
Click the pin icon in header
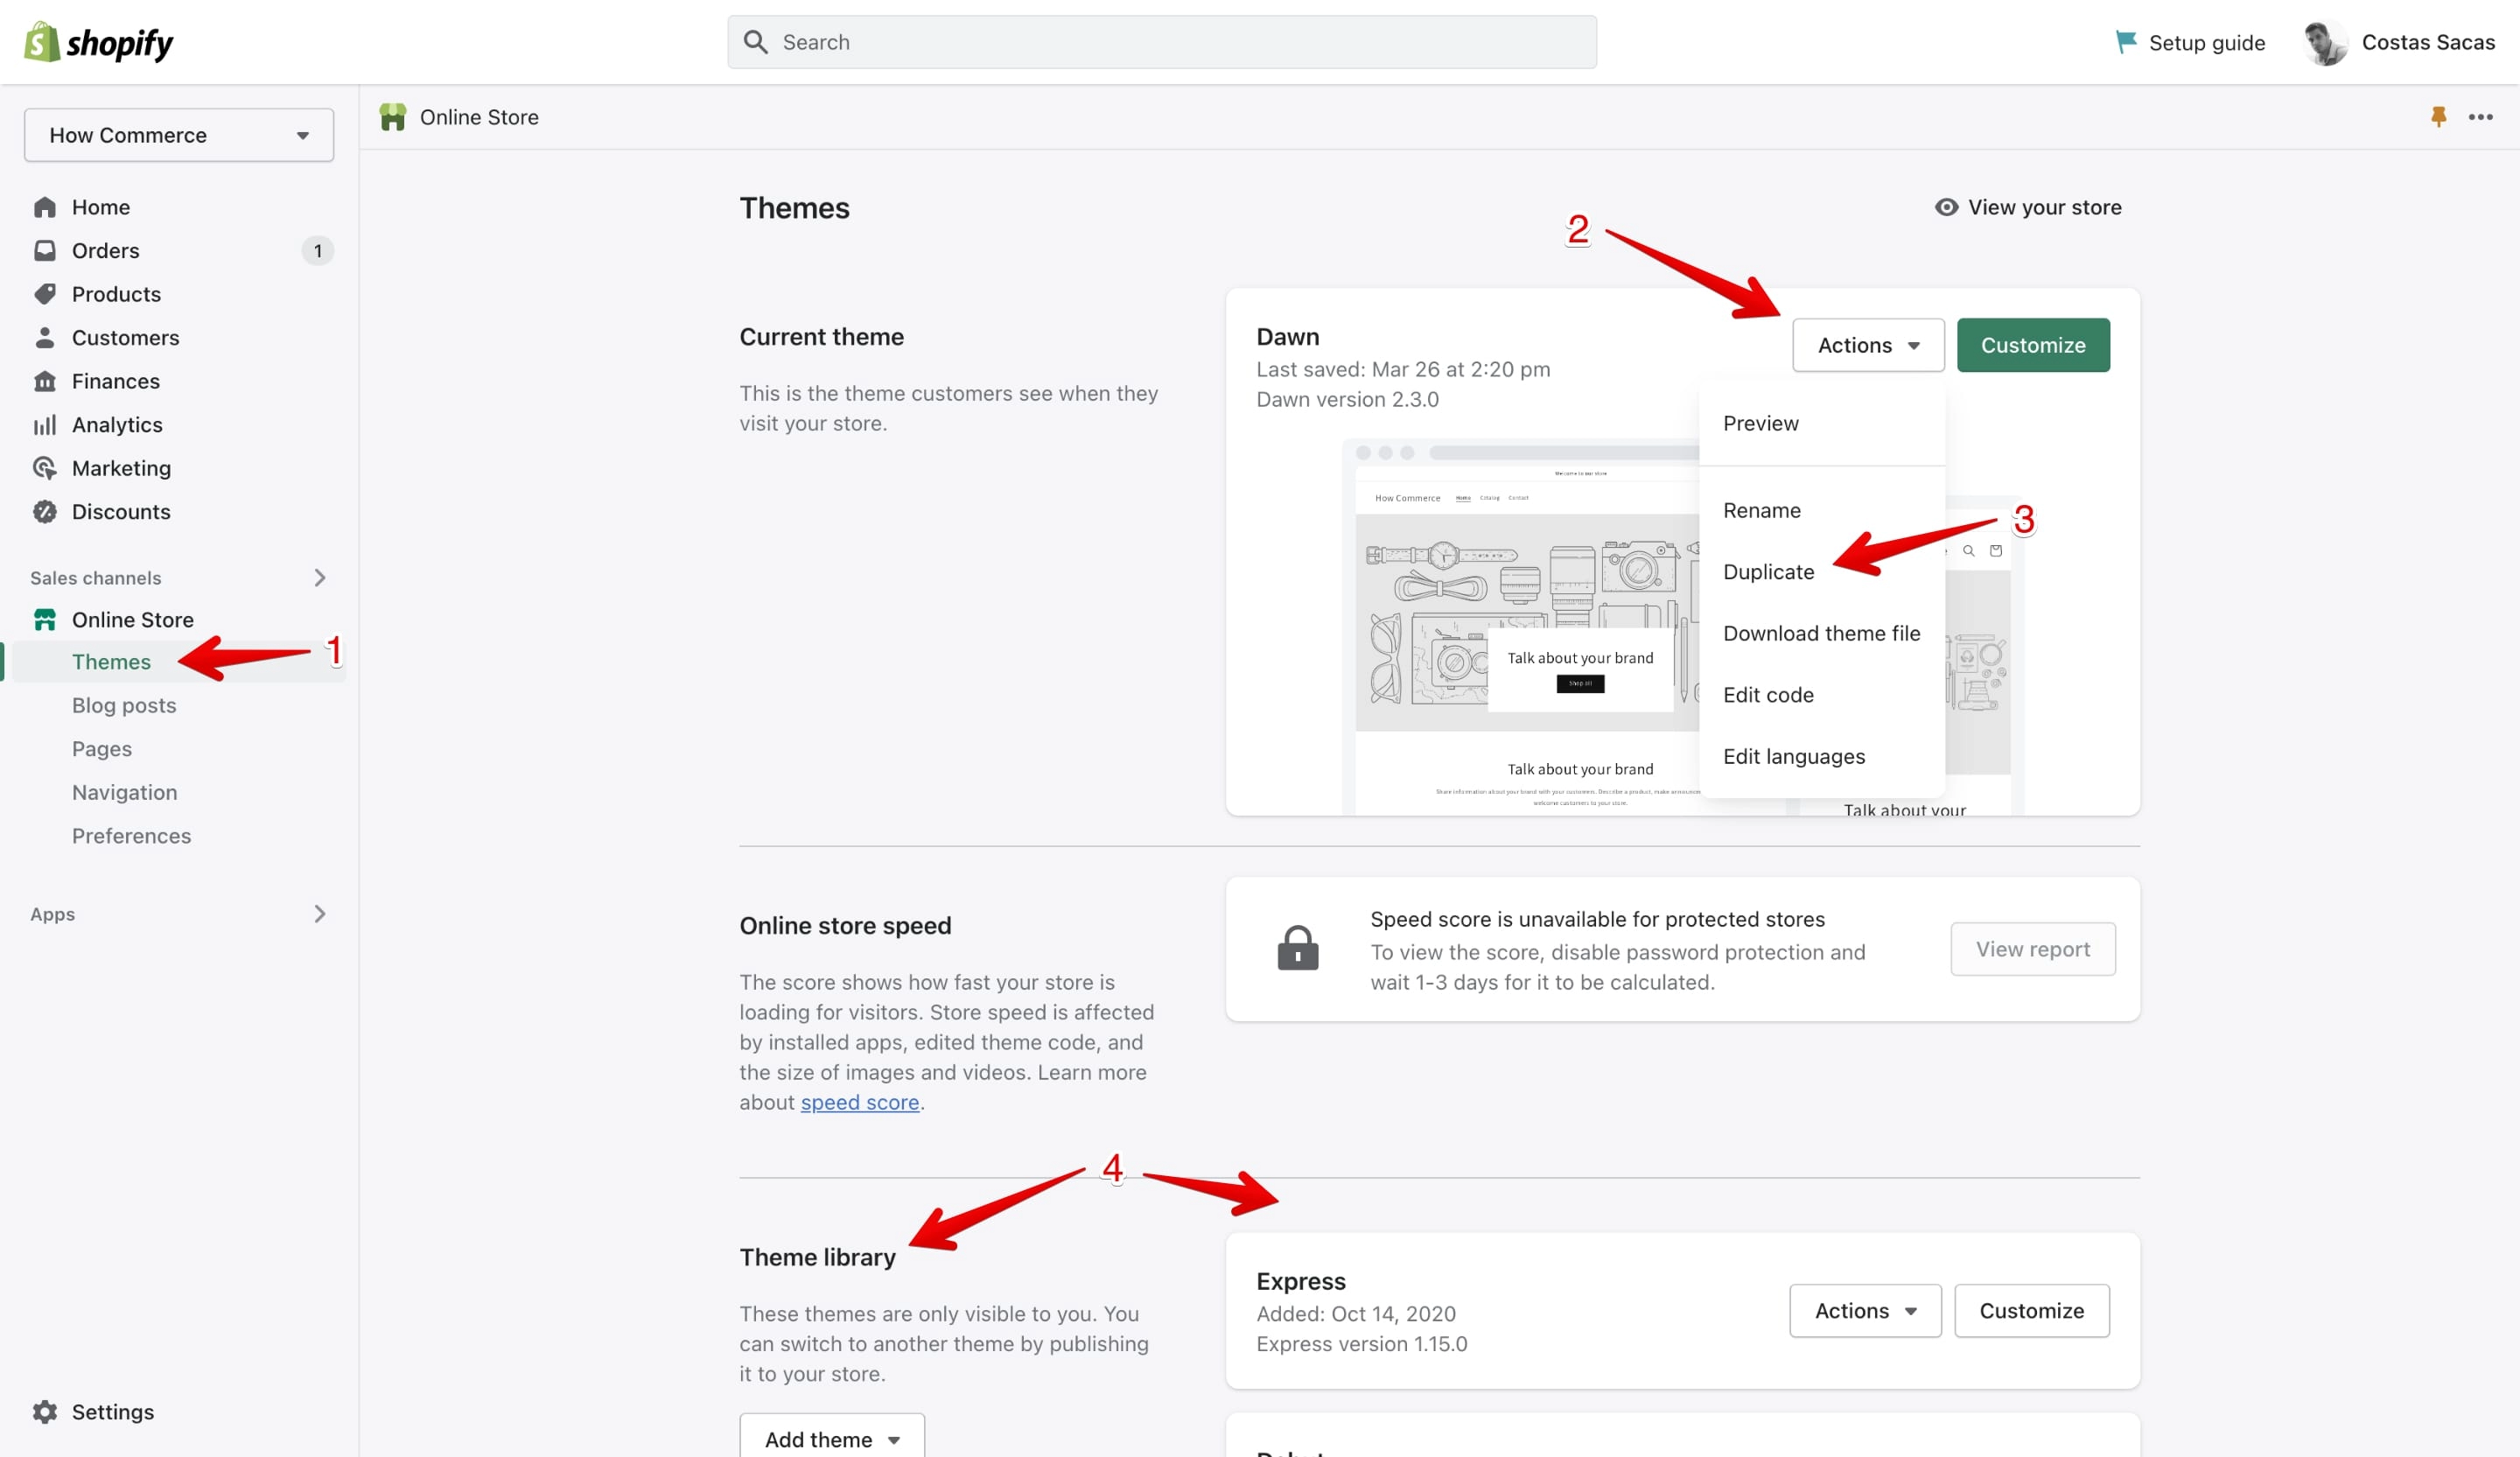click(x=2438, y=117)
